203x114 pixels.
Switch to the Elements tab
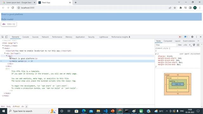click(x=16, y=37)
